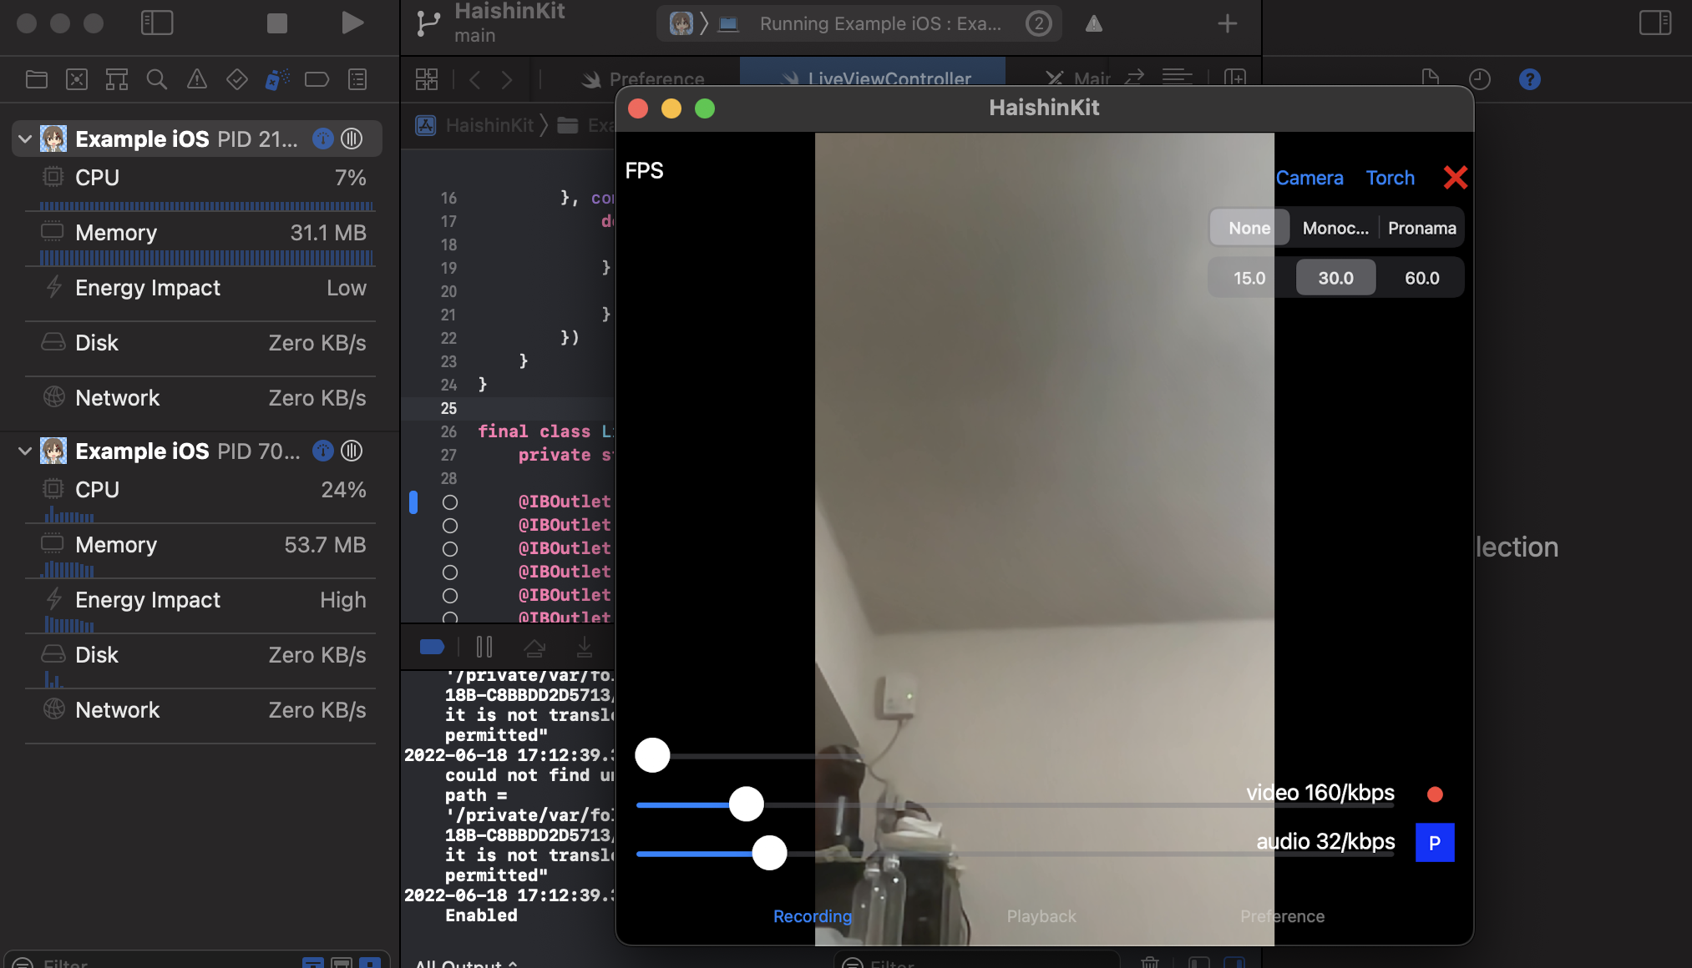Open the Preference tab in HaishinKit app

coord(1282,916)
